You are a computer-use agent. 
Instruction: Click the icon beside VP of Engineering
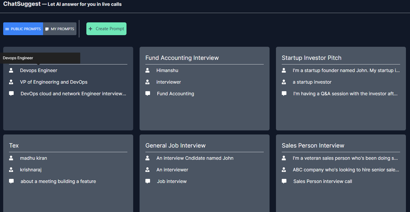click(11, 82)
